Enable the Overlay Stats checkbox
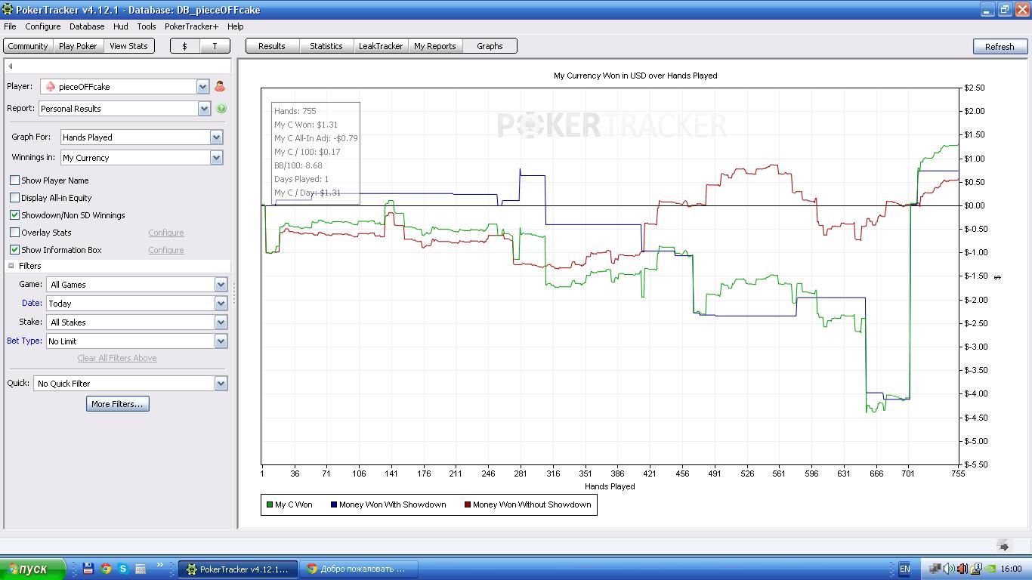The width and height of the screenshot is (1032, 580). click(14, 233)
